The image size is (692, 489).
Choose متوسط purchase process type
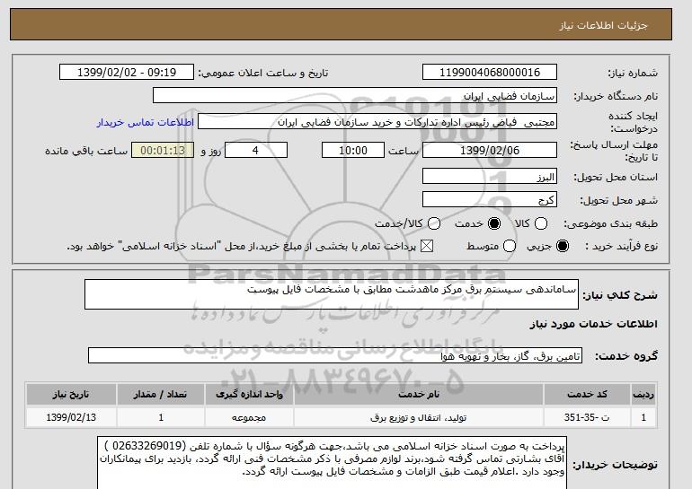(510, 246)
